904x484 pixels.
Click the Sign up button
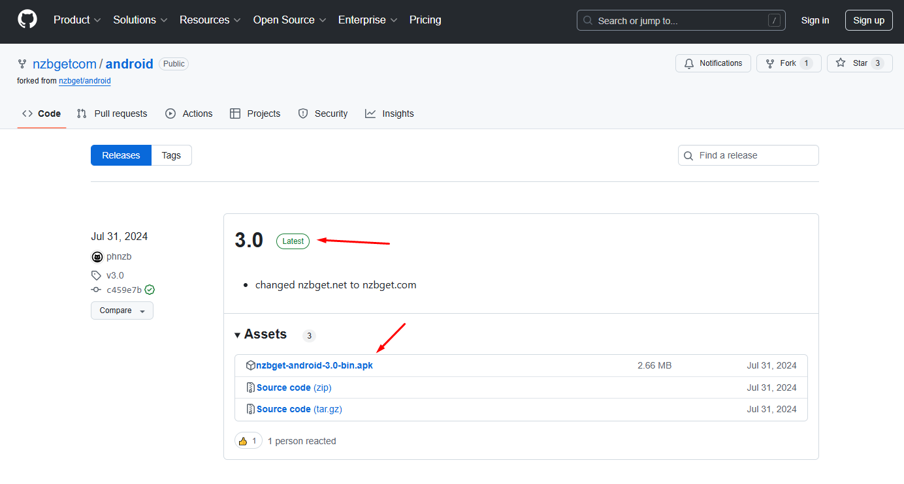point(869,20)
